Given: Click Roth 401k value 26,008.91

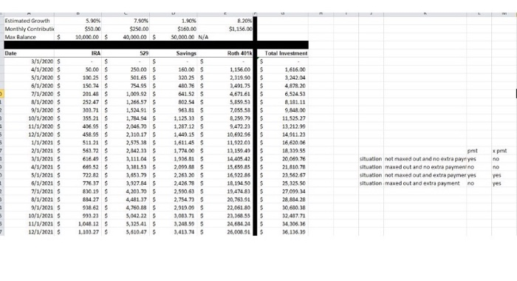Looking at the screenshot, I should click(225, 231).
